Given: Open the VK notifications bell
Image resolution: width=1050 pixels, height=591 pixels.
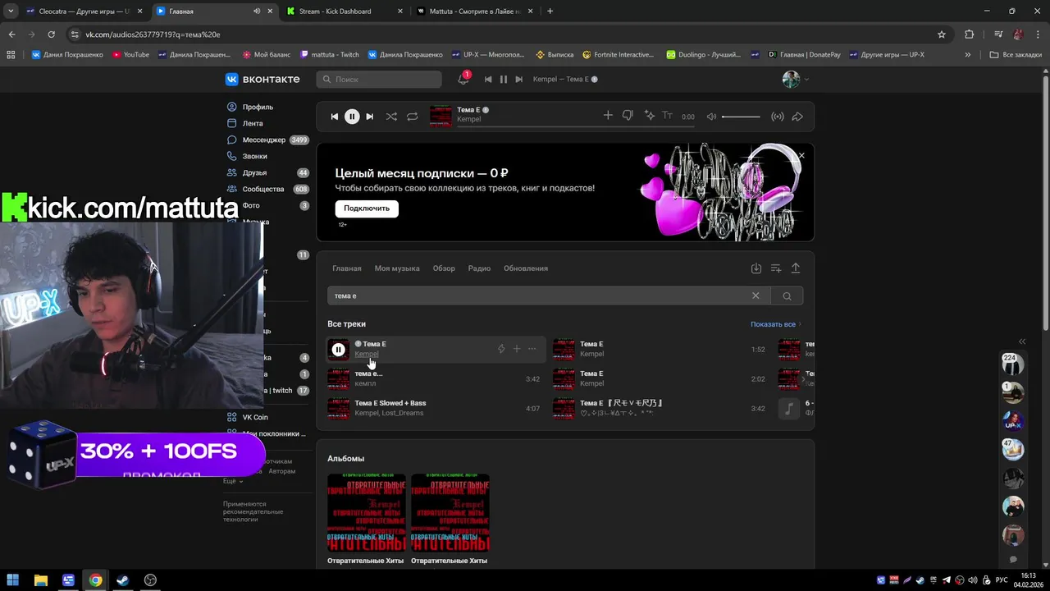Looking at the screenshot, I should [x=463, y=80].
